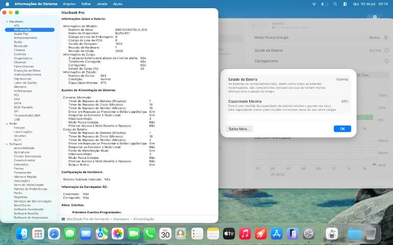
Task: Select Bluetooth in the sidebar
Action: point(20,46)
